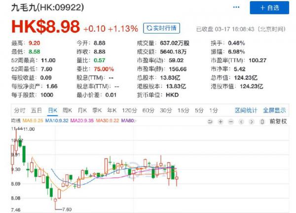Open the three-dot more options menu
This screenshot has height=213, width=296.
(236, 7)
